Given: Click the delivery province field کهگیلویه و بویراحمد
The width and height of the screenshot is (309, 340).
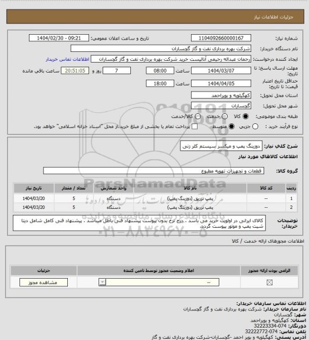Looking at the screenshot, I should [221, 96].
